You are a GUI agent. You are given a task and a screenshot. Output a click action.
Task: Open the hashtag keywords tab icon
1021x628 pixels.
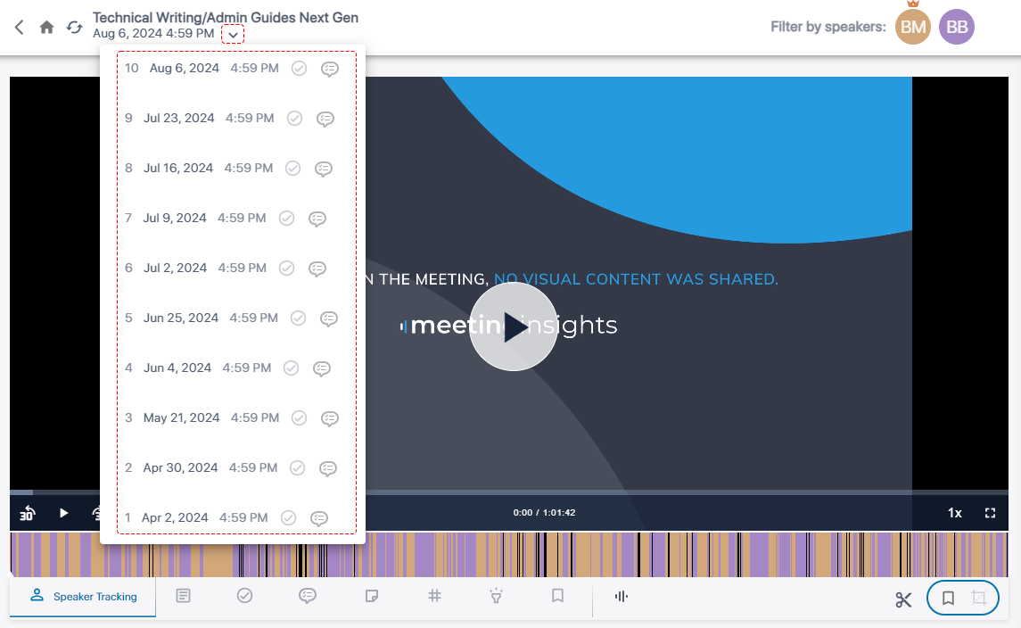pyautogui.click(x=435, y=596)
